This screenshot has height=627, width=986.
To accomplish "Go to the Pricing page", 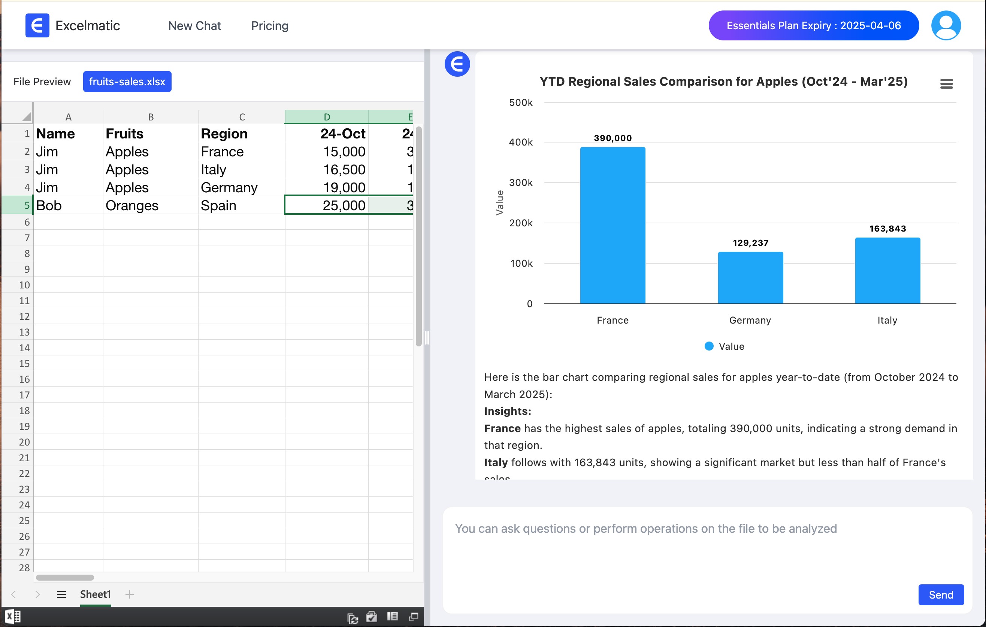I will 269,26.
